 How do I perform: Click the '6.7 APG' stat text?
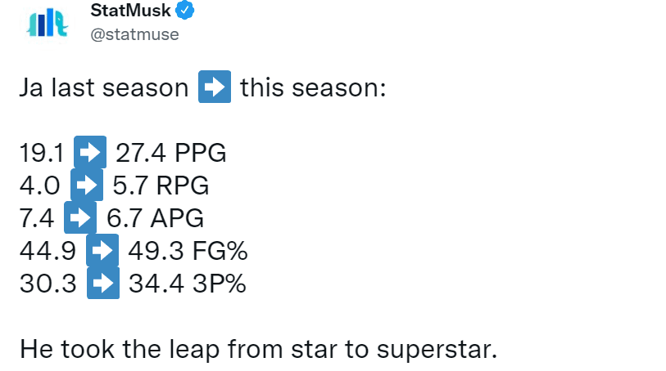click(x=156, y=218)
